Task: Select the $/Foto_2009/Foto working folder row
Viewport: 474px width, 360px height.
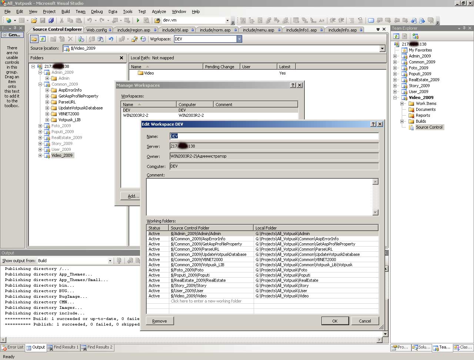Action: click(x=263, y=270)
